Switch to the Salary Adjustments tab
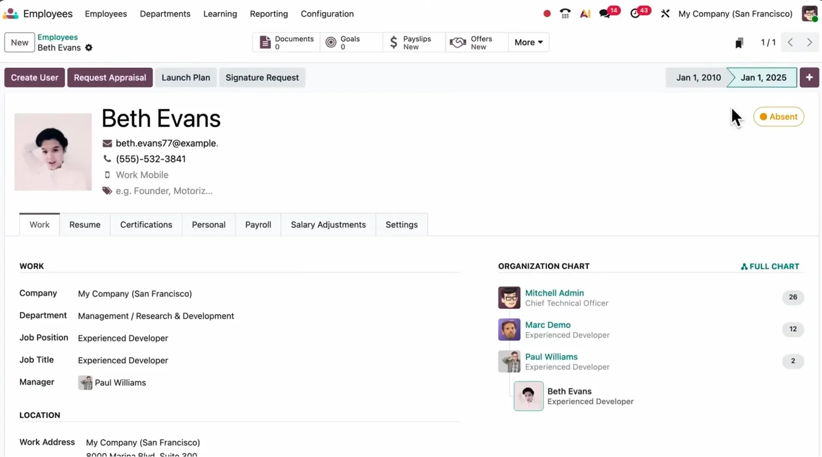This screenshot has height=457, width=822. (328, 225)
